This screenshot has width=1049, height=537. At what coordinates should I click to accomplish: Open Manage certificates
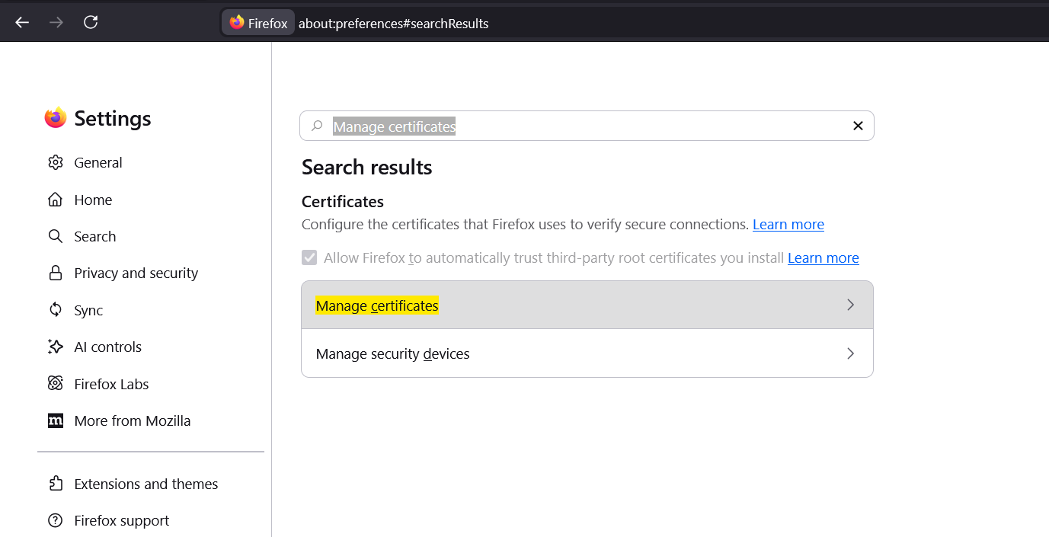click(x=587, y=305)
